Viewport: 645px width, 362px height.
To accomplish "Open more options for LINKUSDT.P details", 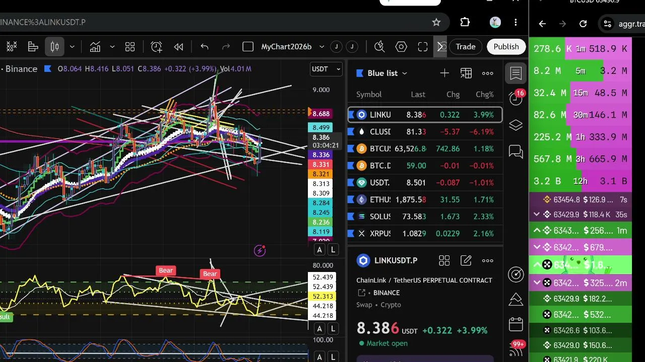I will [x=488, y=260].
